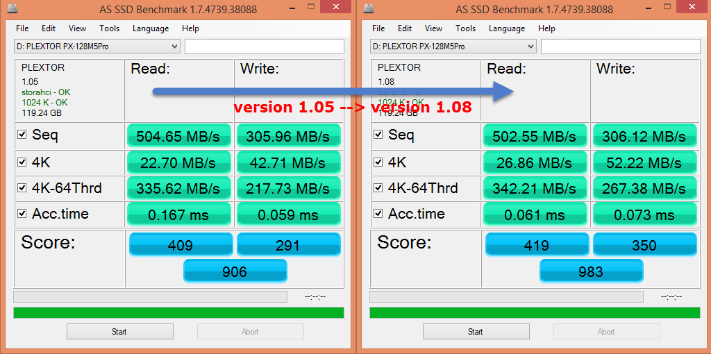This screenshot has height=354, width=711.
Task: Toggle the 4K checkbox in right window
Action: coord(378,162)
